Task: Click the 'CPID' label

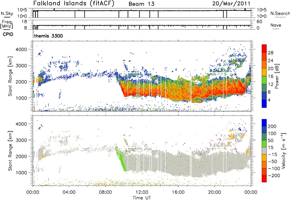Action: (8, 34)
